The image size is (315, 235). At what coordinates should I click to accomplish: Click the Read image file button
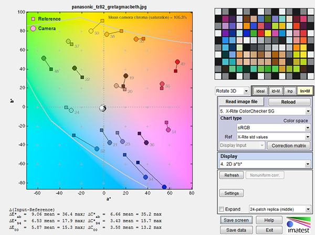click(x=241, y=101)
